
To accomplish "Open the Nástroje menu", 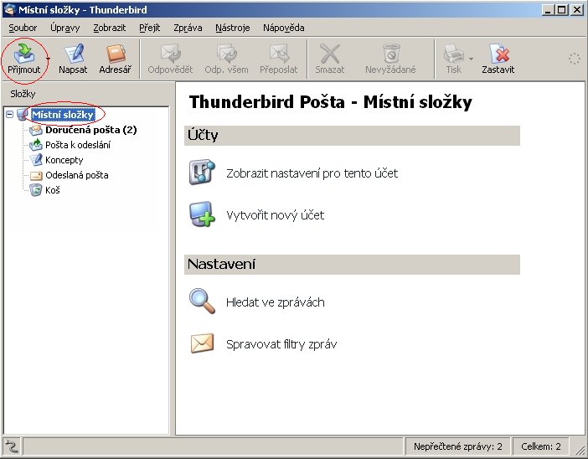I will [232, 28].
